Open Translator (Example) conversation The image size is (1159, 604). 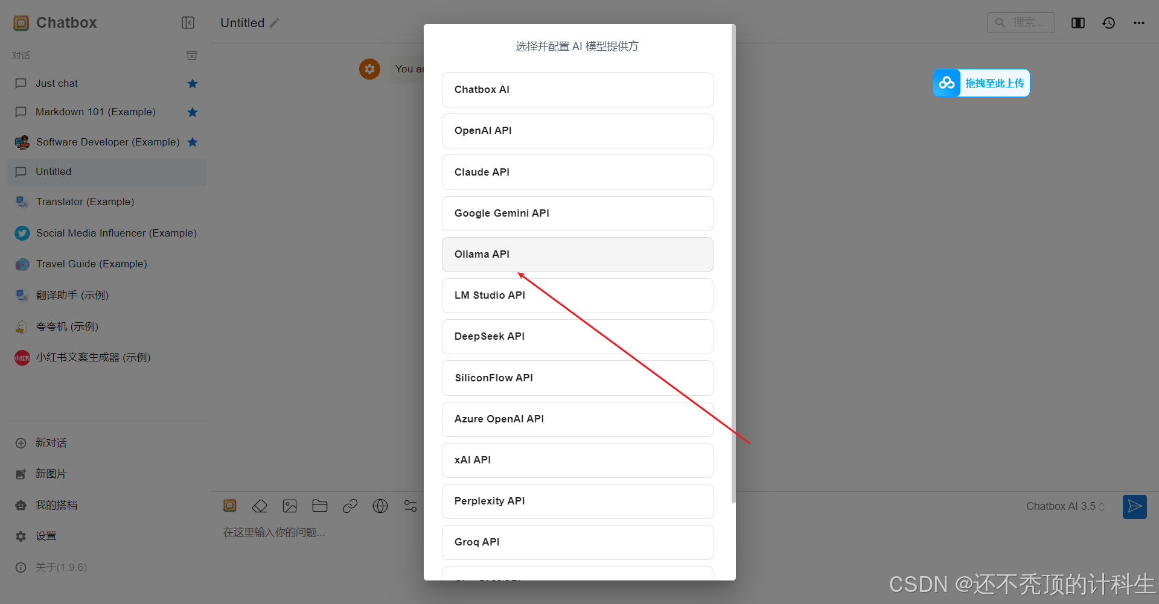click(107, 202)
